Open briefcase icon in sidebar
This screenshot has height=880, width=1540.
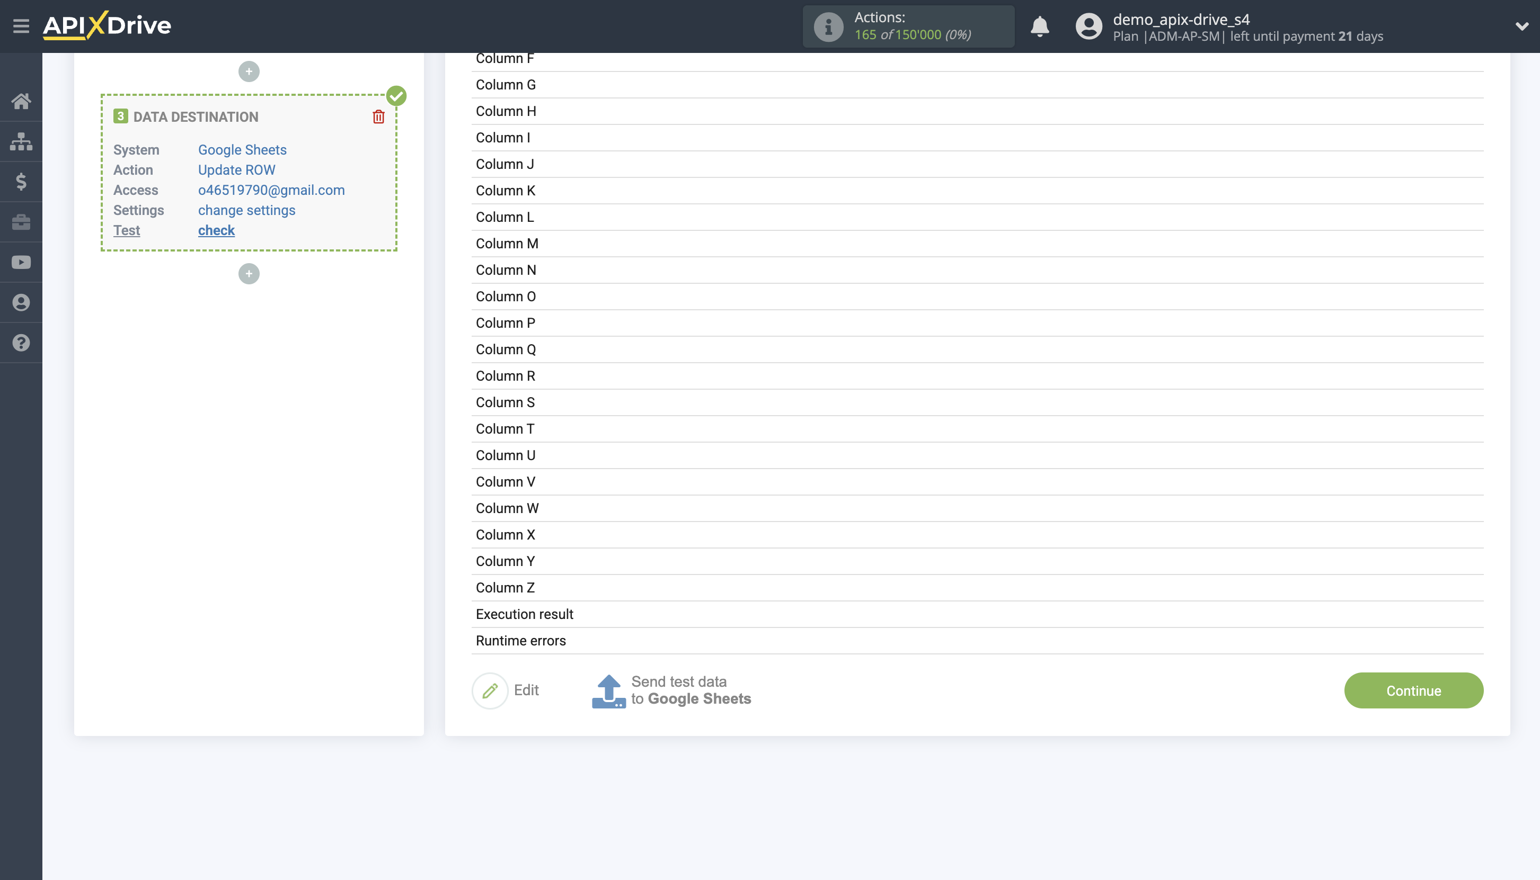(21, 222)
